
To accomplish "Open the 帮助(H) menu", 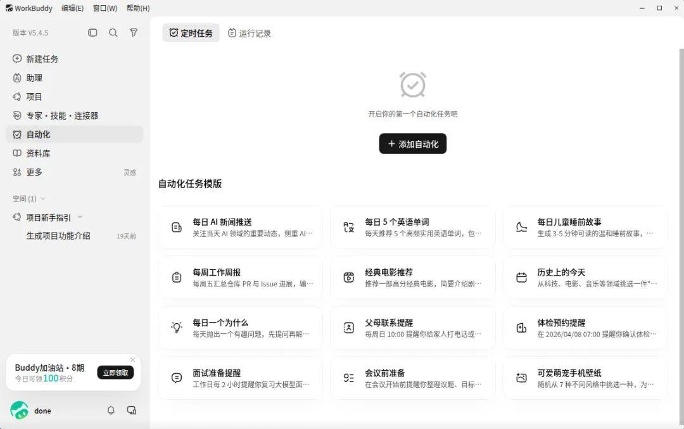I will pyautogui.click(x=138, y=8).
